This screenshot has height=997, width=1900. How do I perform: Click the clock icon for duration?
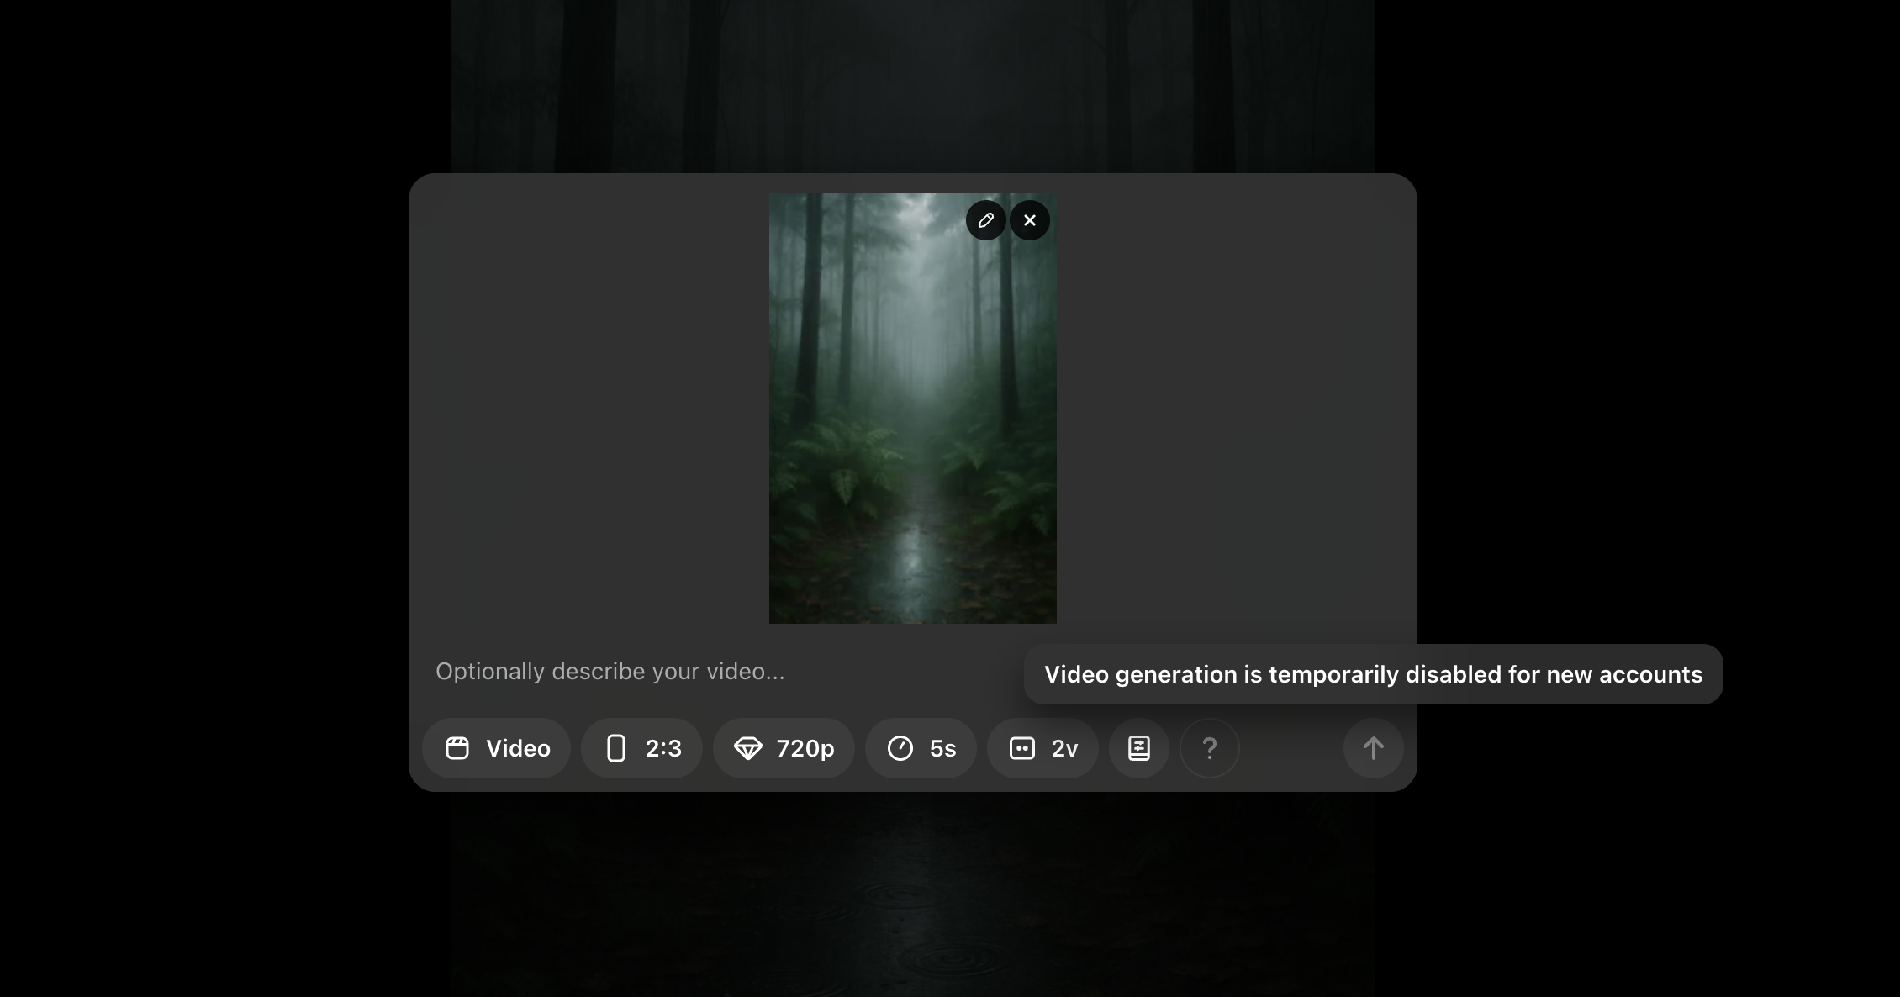click(x=900, y=748)
